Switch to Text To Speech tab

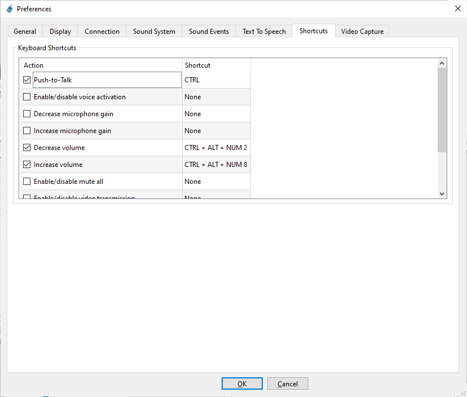pos(264,32)
